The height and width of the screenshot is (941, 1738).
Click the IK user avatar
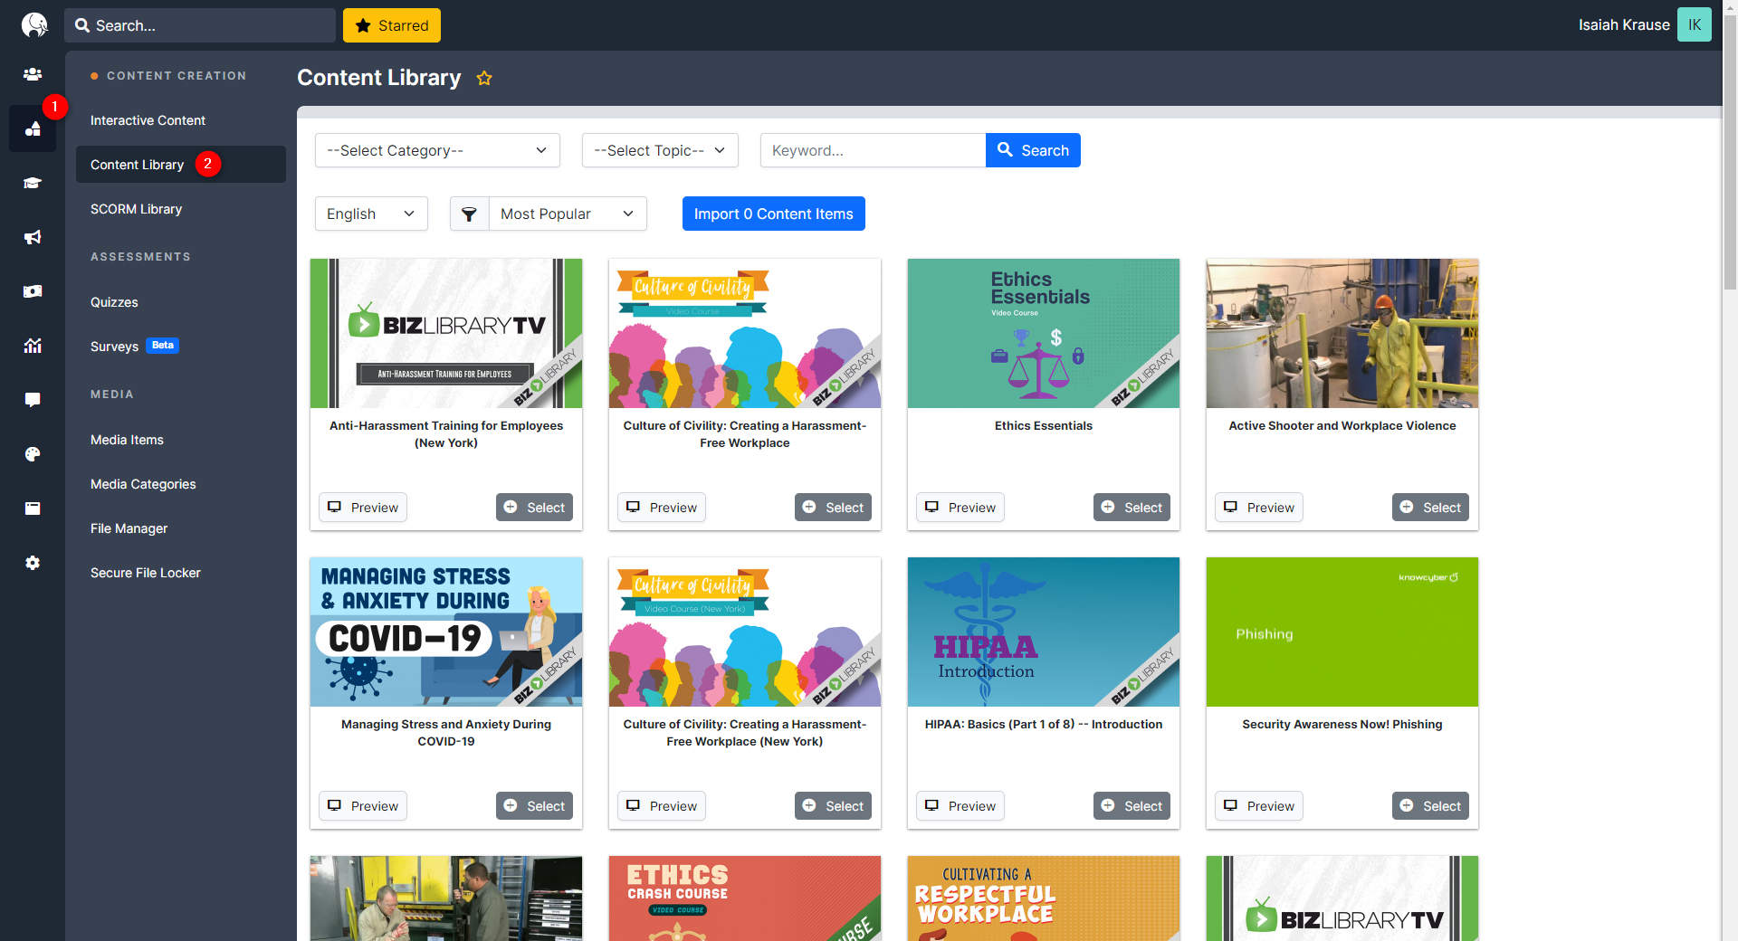[x=1695, y=24]
